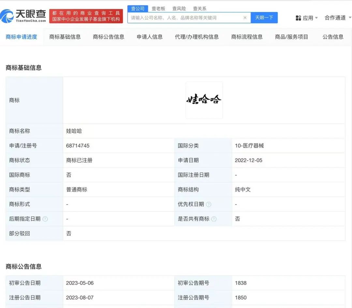Select the 查公司 search tab
352x308 pixels.
click(x=138, y=8)
